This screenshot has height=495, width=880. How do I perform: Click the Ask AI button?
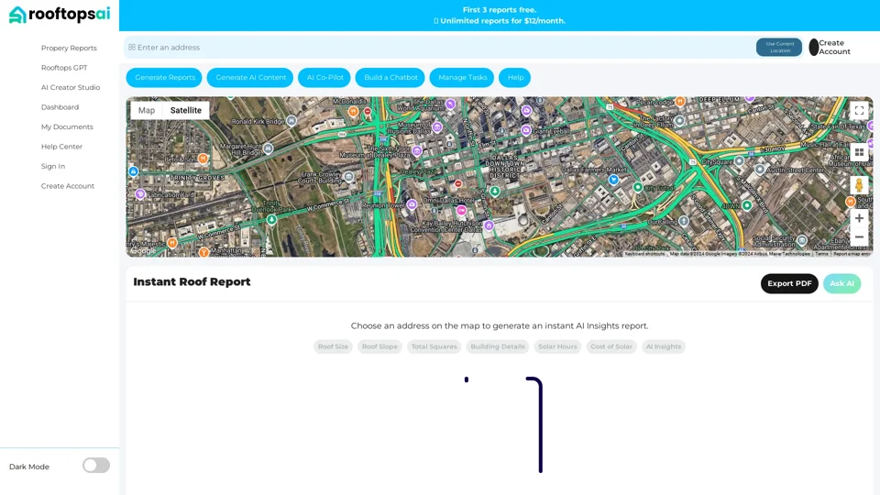coord(841,283)
